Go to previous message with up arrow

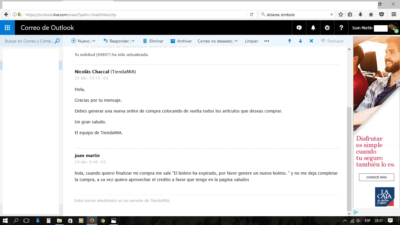click(x=290, y=41)
